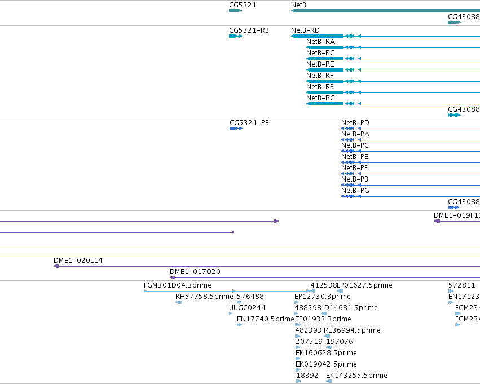480x384 pixels.
Task: Select the EK143255.5prime feature
Action: [329, 381]
